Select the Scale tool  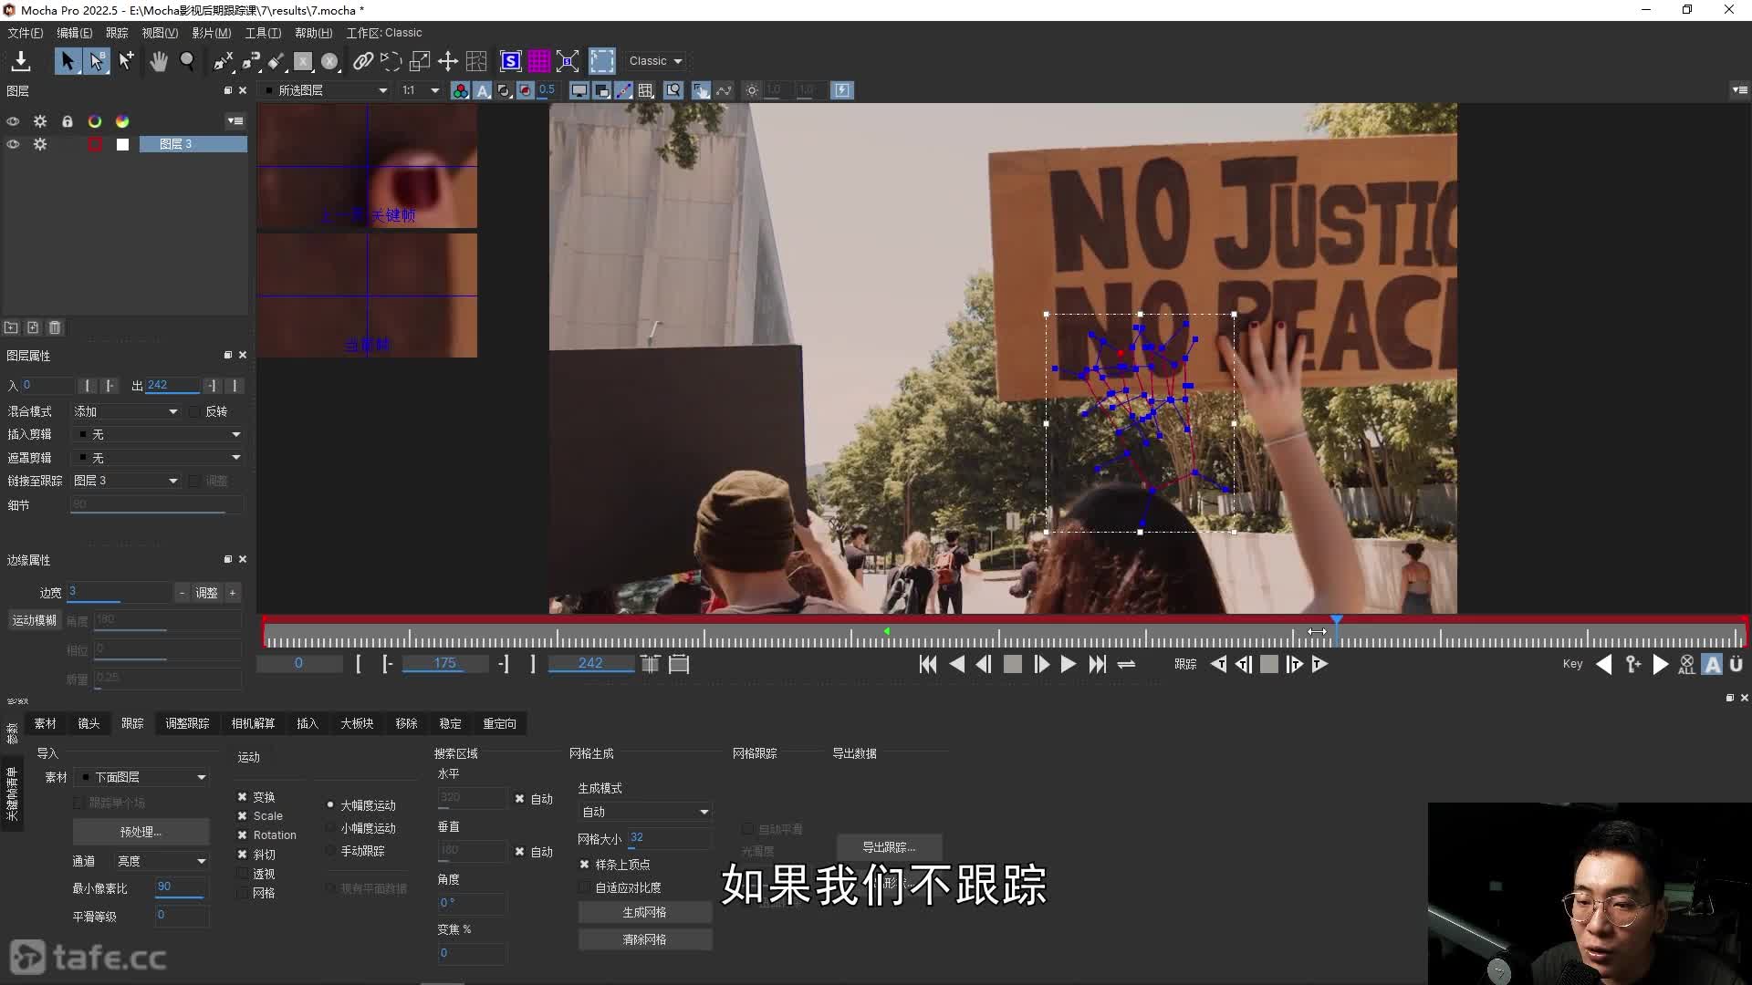(420, 61)
